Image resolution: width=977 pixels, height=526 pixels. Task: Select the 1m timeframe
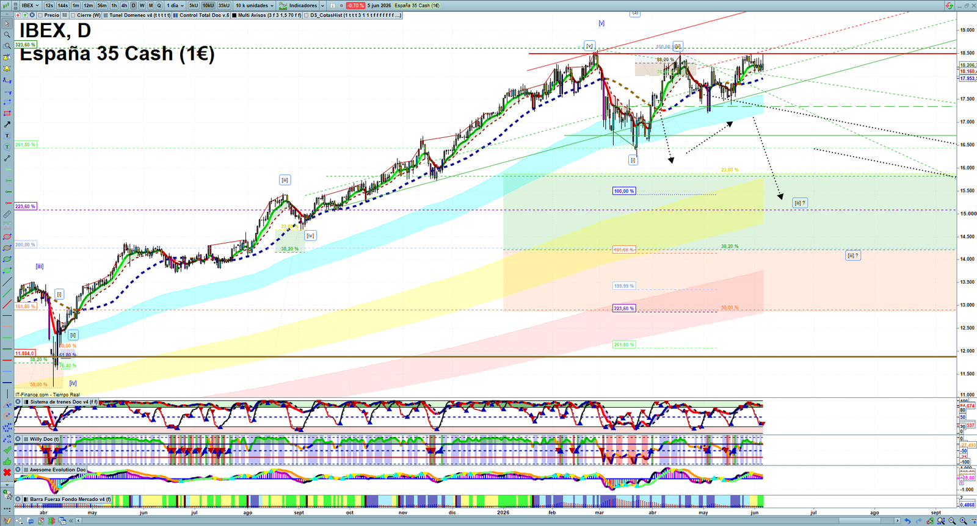point(76,5)
